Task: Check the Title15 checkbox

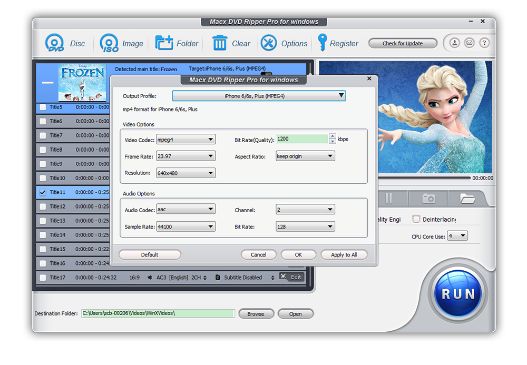Action: coord(43,249)
